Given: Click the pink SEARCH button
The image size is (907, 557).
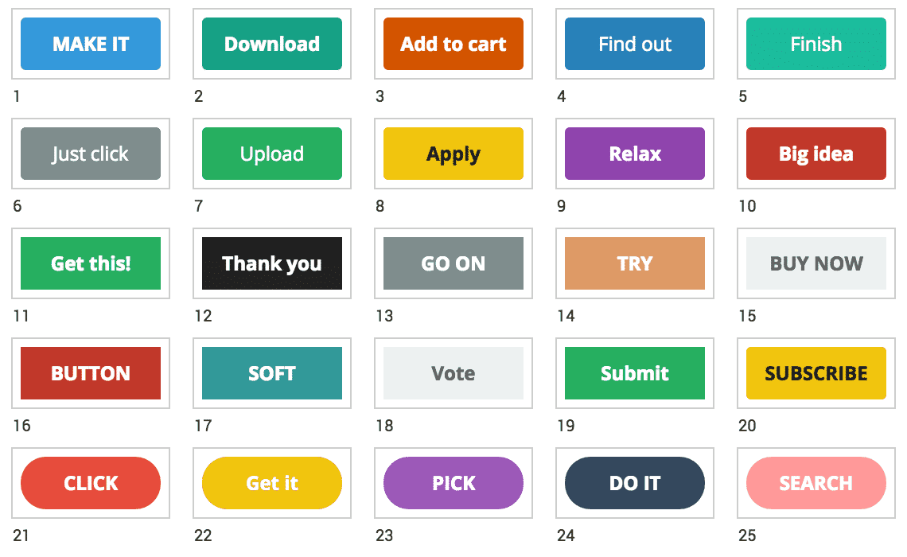Looking at the screenshot, I should tap(816, 483).
